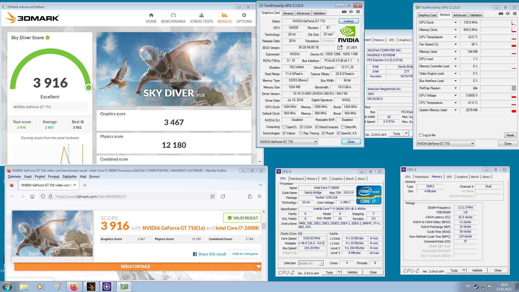Open Tools dropdown arrow in CPU-Z CPU window
The image size is (519, 292).
coord(339,272)
